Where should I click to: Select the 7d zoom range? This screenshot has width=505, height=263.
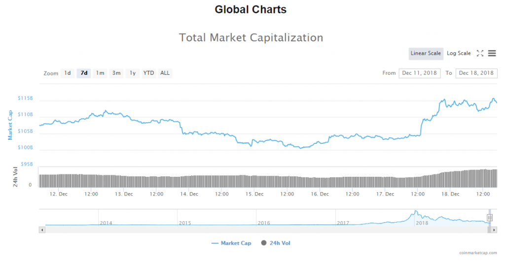coord(84,73)
